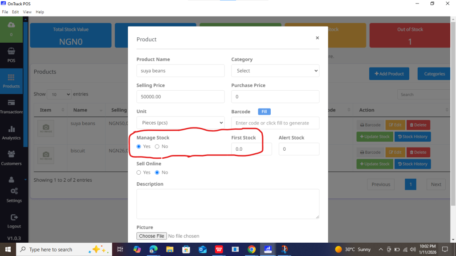
Task: Select Yes for Sell Online
Action: tap(139, 172)
